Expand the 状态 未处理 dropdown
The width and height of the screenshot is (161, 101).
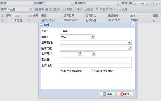click(31, 9)
